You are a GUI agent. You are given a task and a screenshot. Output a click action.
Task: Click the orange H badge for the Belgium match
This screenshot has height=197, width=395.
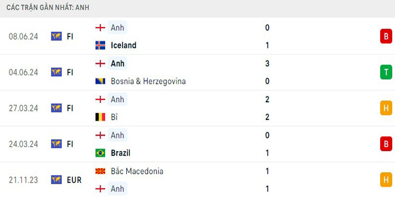pyautogui.click(x=386, y=108)
